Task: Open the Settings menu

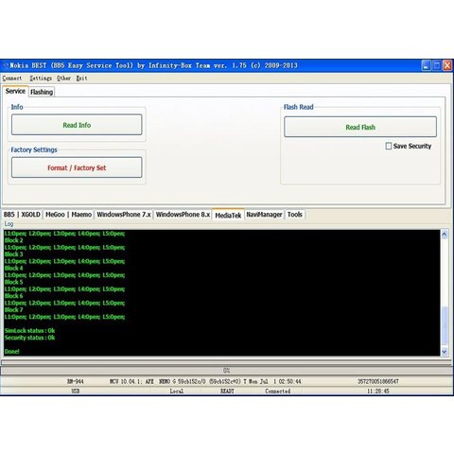Action: (x=41, y=78)
